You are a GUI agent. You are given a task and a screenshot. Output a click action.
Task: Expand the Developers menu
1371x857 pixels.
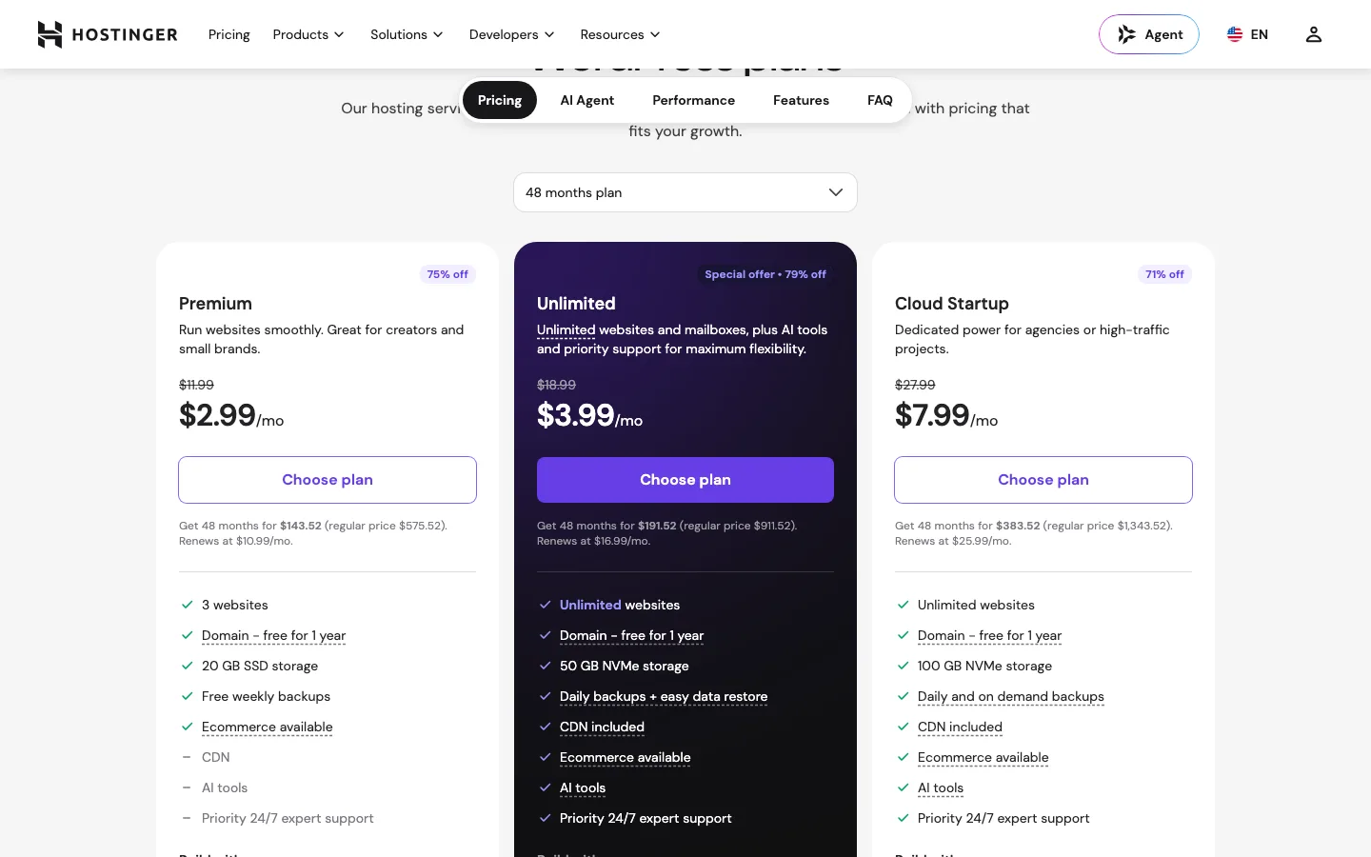coord(511,34)
